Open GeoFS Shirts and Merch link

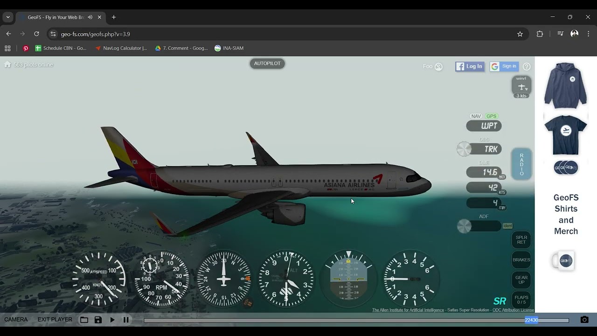(x=566, y=214)
